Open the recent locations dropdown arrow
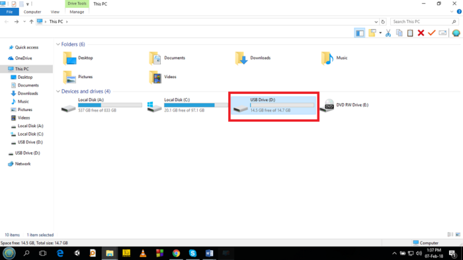The image size is (463, 260). coord(24,22)
